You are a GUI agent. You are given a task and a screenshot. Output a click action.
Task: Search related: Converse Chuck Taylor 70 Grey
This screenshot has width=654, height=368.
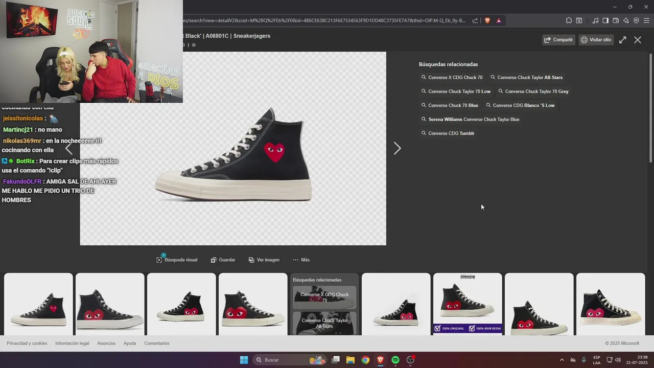(533, 91)
